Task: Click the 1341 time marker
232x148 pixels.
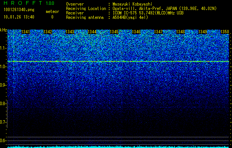Action: pyautogui.click(x=25, y=32)
